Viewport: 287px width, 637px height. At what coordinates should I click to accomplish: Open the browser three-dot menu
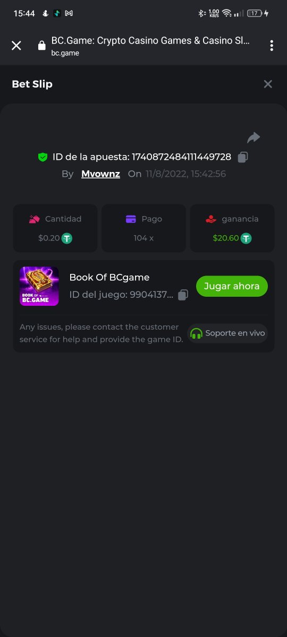point(272,46)
